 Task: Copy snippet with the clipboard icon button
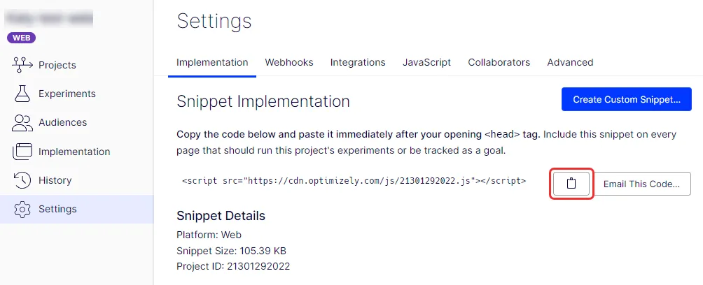pos(571,184)
